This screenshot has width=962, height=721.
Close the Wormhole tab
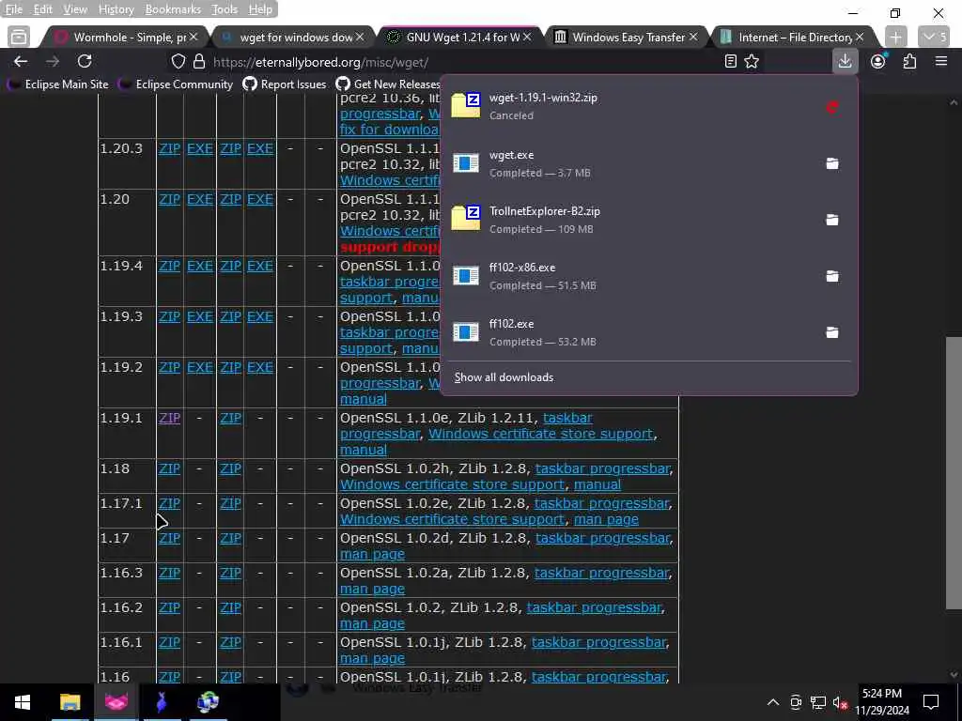pos(194,38)
